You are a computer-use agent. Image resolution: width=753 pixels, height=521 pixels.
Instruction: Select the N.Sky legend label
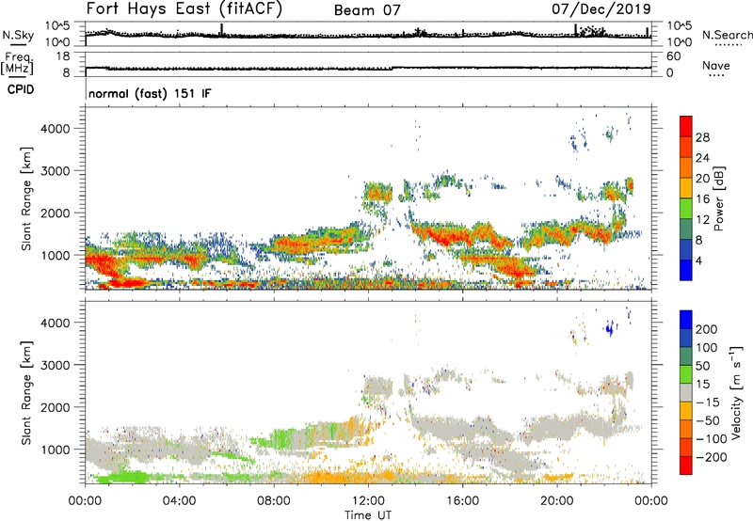coord(18,35)
